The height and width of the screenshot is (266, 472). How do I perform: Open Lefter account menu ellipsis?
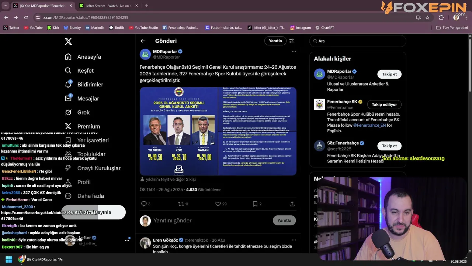127,241
